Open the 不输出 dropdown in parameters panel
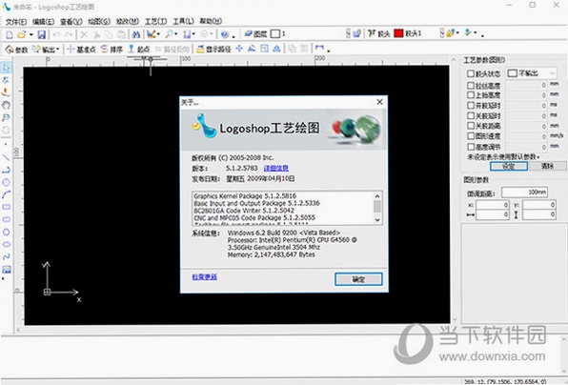 (531, 73)
